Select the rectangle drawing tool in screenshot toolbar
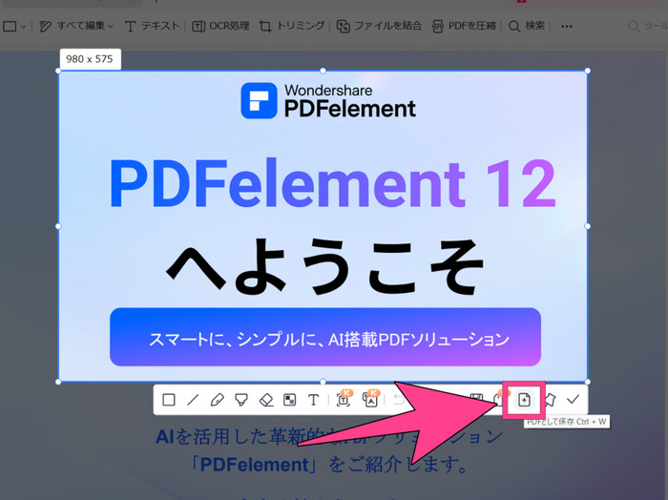668x500 pixels. coord(169,400)
